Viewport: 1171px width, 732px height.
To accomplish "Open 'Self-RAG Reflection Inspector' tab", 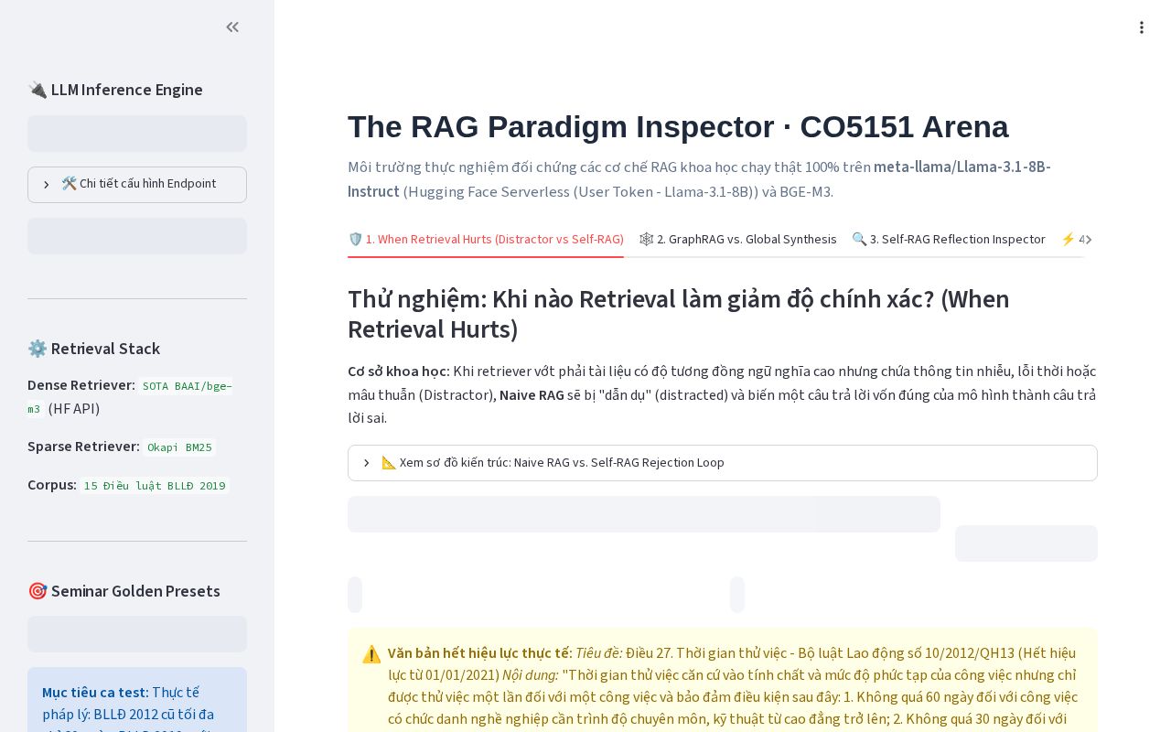I will coord(949,240).
